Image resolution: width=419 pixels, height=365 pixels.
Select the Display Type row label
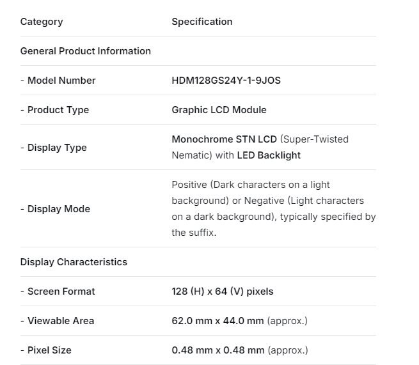54,148
